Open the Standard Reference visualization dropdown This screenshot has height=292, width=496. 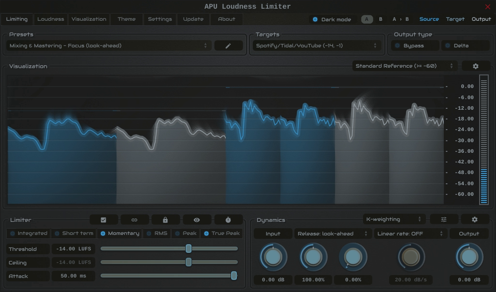tap(405, 66)
